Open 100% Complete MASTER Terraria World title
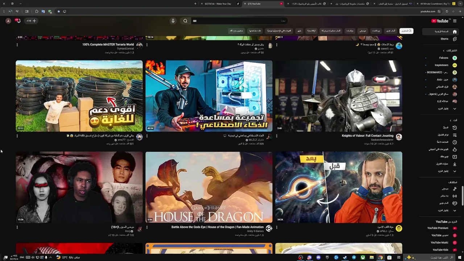 pos(108,45)
